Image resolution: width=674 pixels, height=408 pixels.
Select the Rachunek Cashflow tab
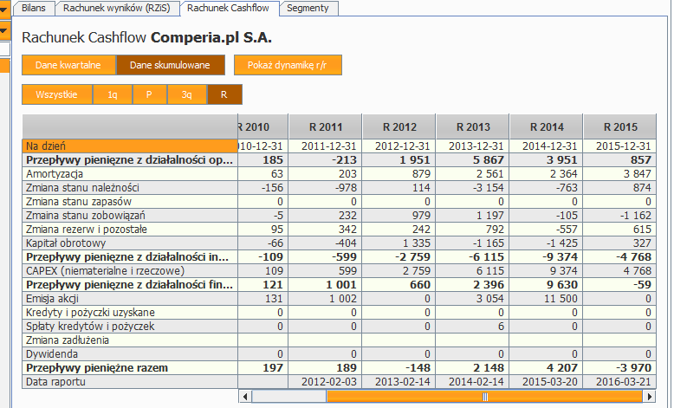click(228, 8)
